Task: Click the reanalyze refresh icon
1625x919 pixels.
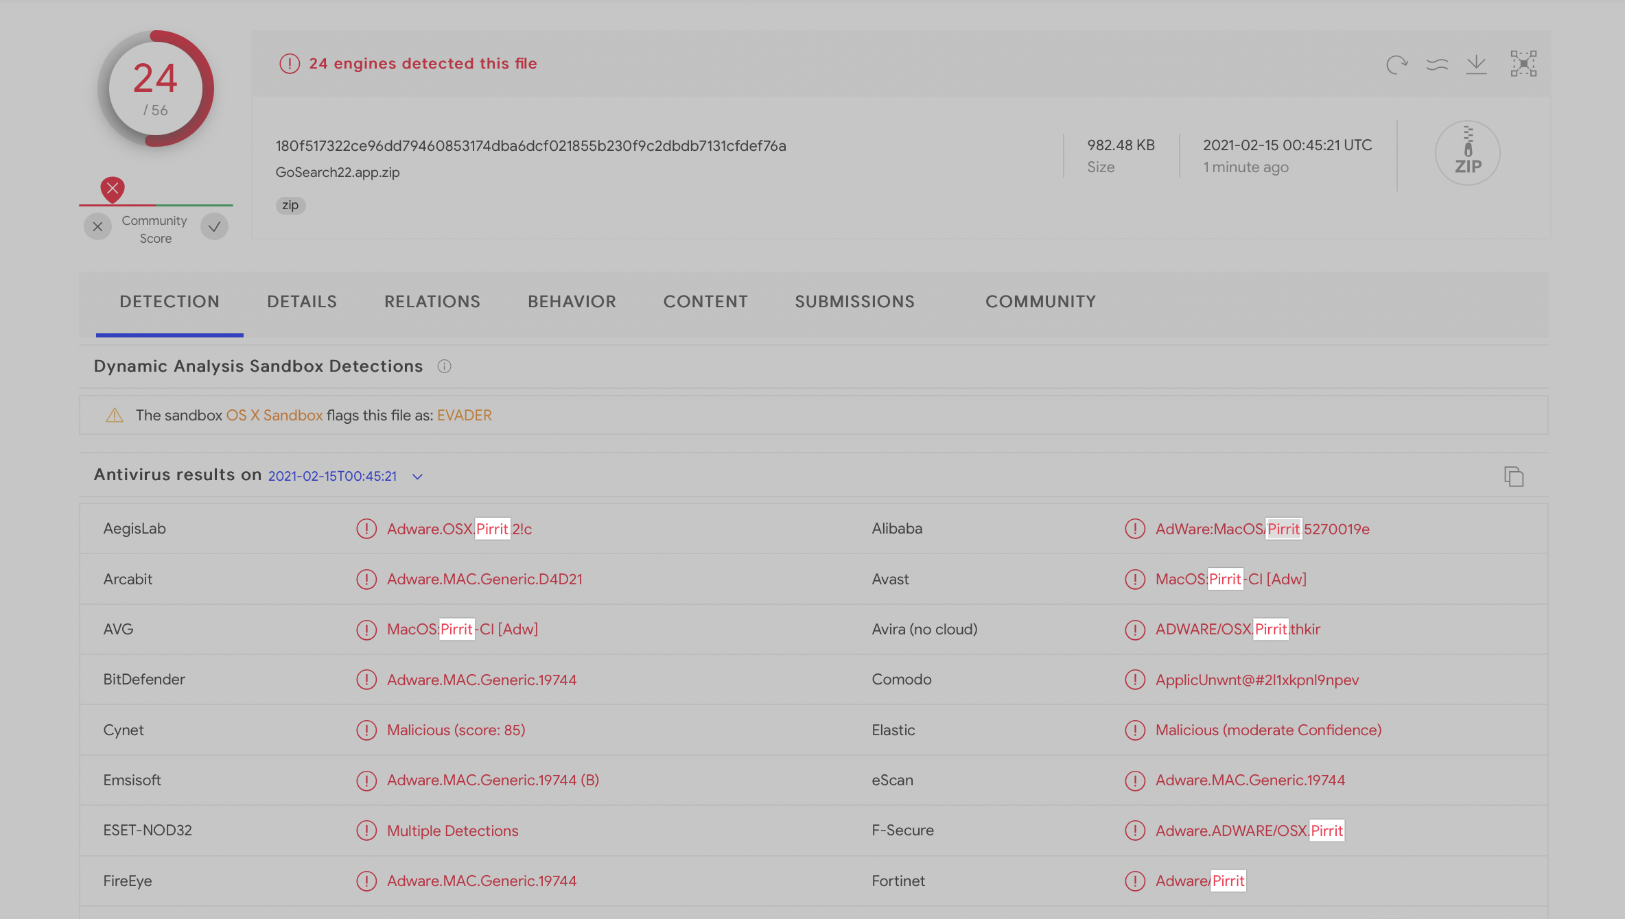Action: point(1396,64)
